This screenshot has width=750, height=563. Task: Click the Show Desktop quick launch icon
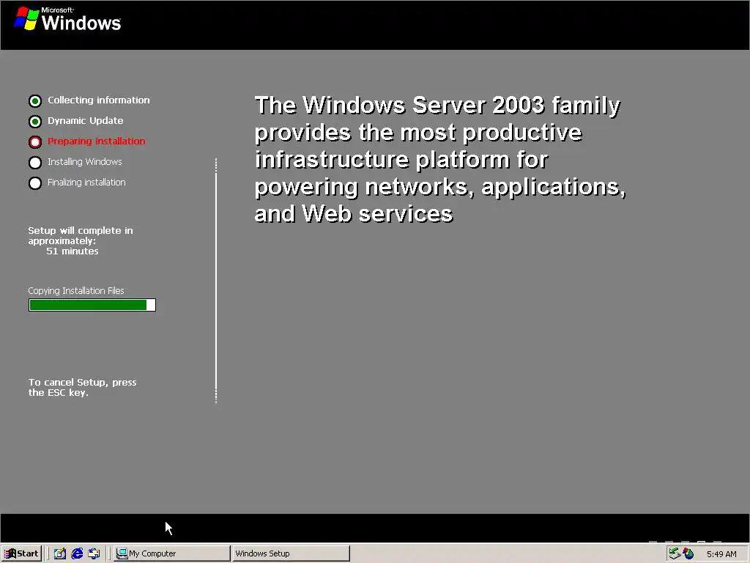60,553
